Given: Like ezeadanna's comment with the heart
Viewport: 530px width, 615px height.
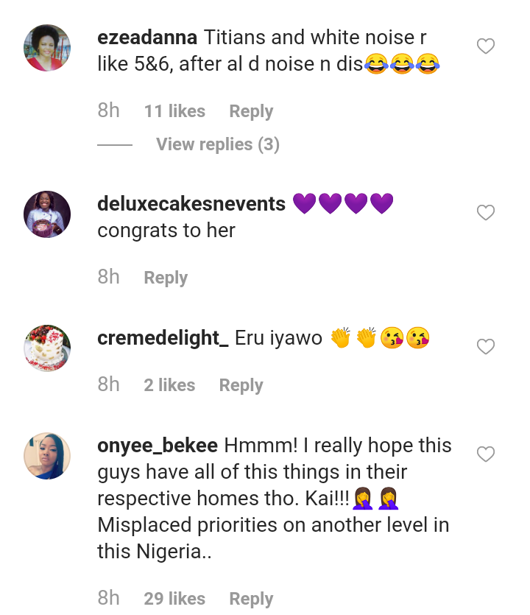Looking at the screenshot, I should point(486,46).
